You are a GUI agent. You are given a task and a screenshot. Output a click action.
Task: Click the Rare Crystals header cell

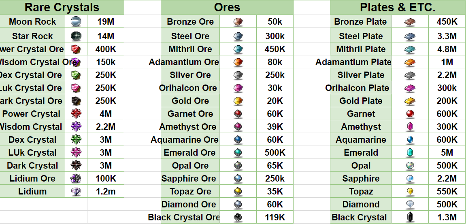pyautogui.click(x=62, y=7)
